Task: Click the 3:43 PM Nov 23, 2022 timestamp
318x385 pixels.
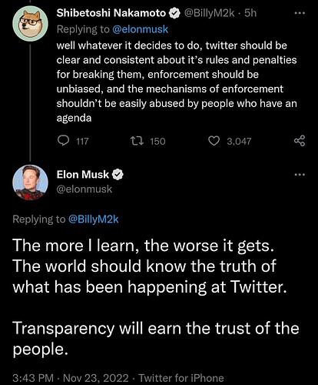Action: (71, 378)
